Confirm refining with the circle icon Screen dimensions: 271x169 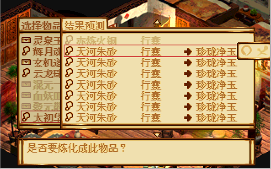(246, 51)
